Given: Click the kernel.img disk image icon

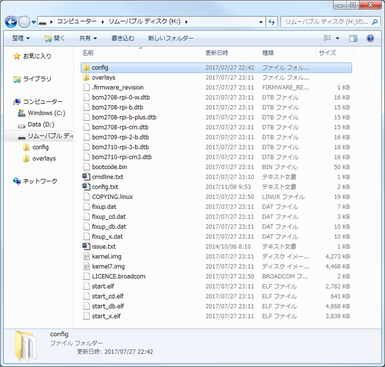Looking at the screenshot, I should [86, 256].
